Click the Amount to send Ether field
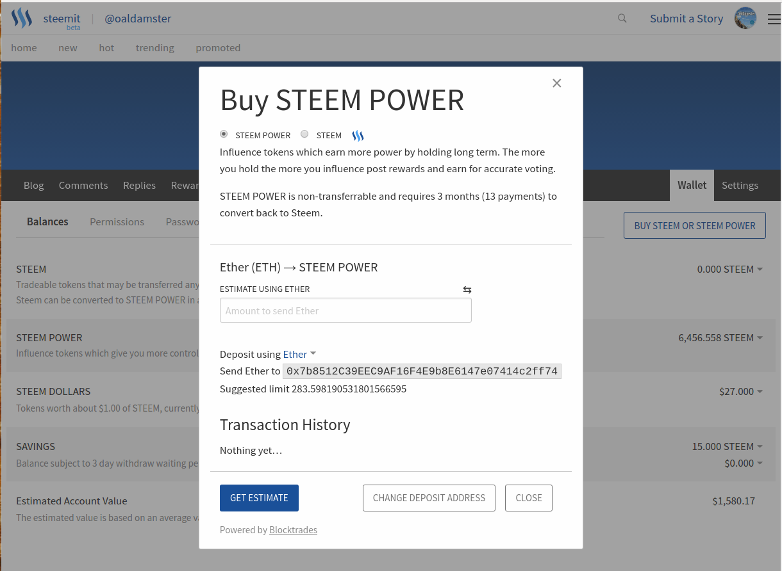Viewport: 782px width, 571px height. tap(345, 310)
